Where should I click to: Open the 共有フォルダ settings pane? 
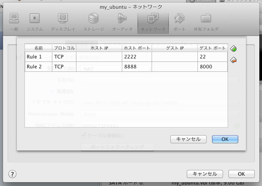tap(206, 23)
